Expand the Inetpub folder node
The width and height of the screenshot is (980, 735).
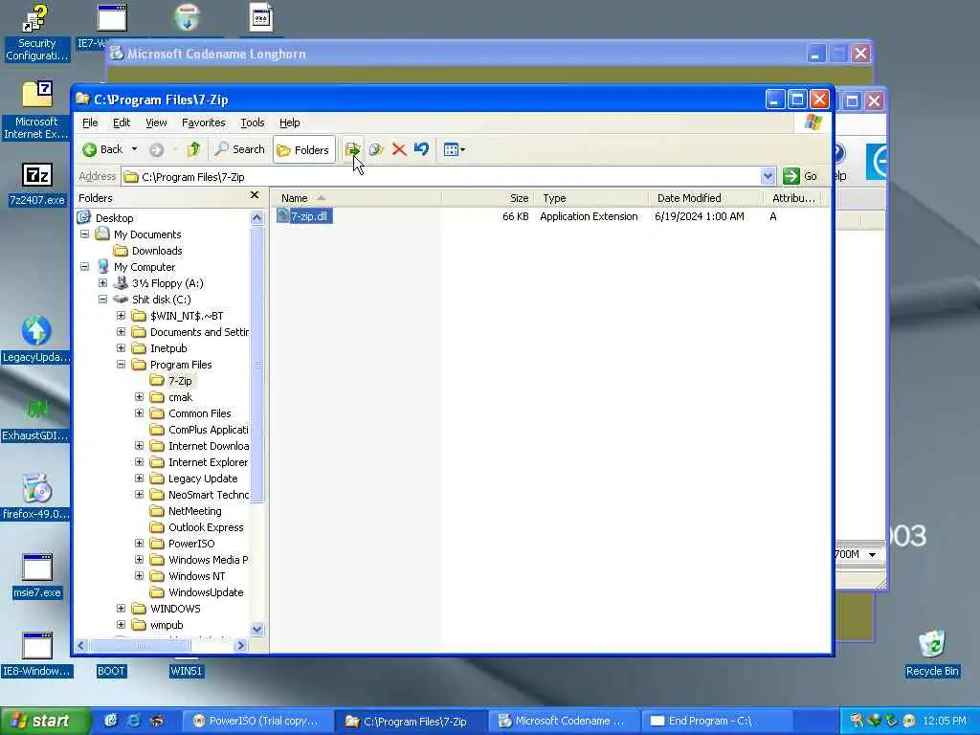(122, 348)
